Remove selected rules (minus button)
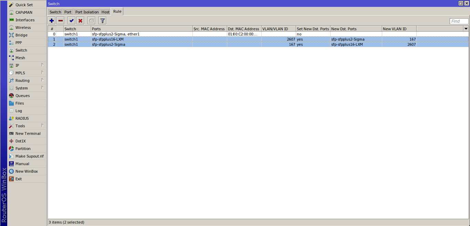Screen dimensions: 470x226 (x=61, y=21)
